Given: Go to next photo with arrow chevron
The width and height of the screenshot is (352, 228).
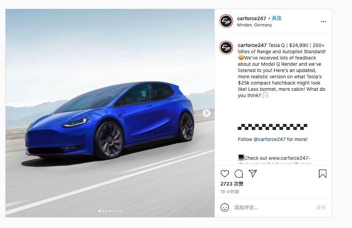Looking at the screenshot, I should coord(206,113).
